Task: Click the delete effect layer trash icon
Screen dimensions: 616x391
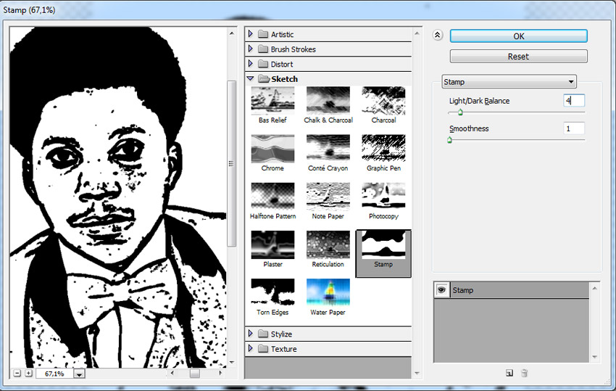Action: click(525, 373)
